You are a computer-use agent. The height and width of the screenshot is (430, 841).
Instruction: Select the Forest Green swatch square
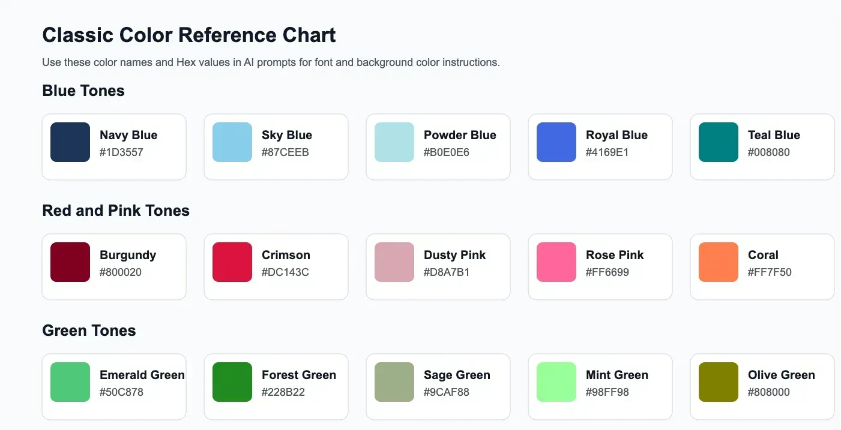pos(232,382)
